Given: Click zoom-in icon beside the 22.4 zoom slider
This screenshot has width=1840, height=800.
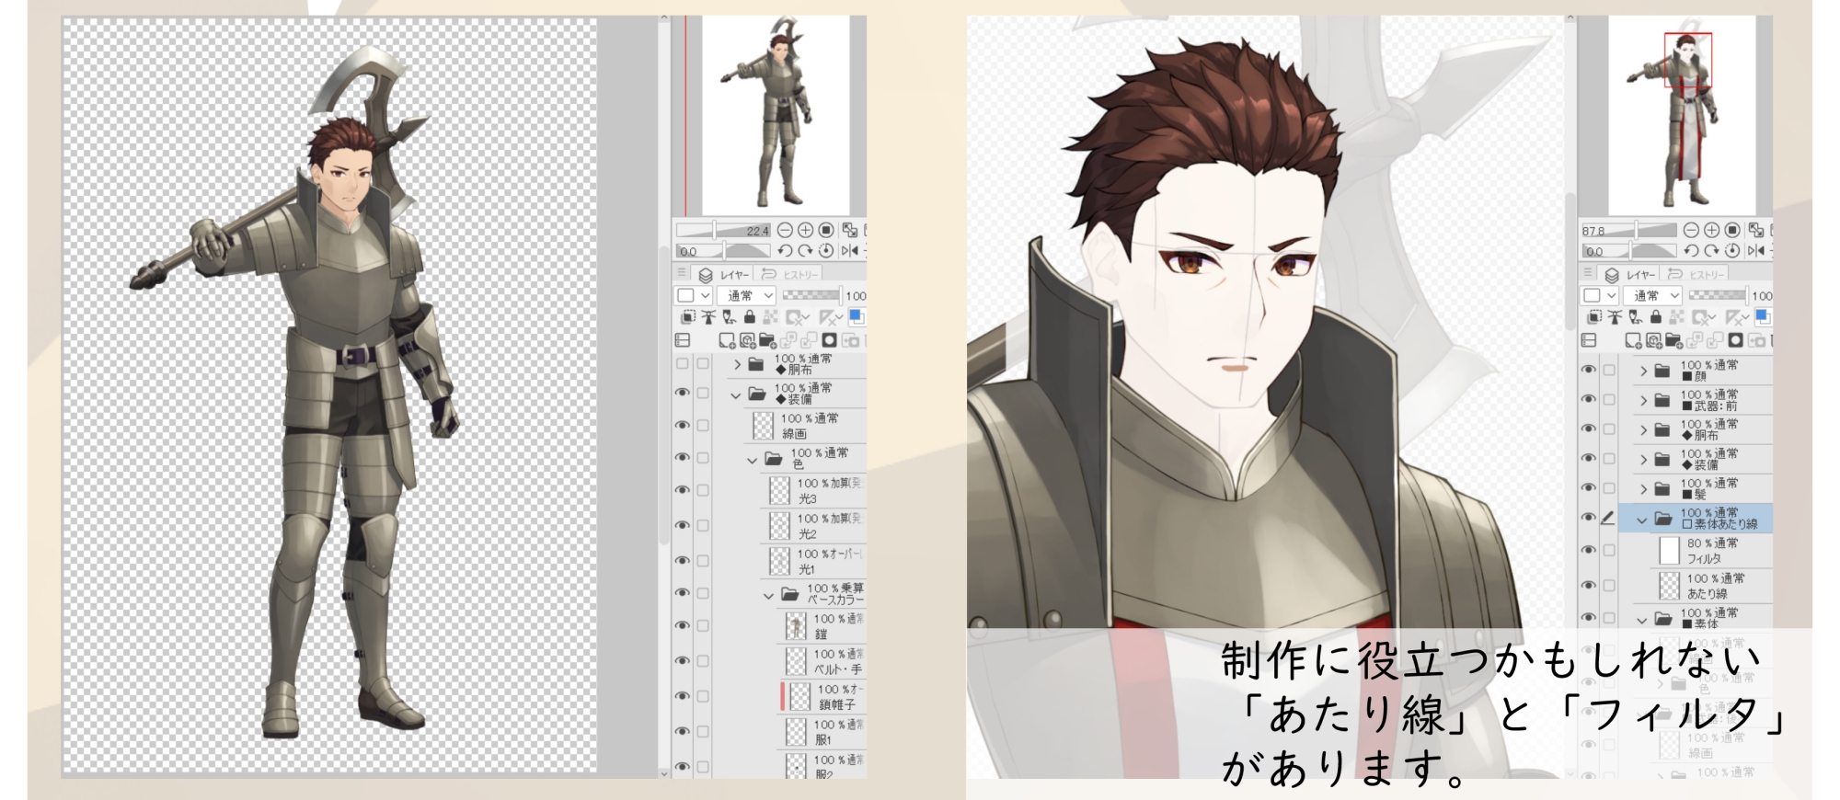Looking at the screenshot, I should (x=805, y=230).
